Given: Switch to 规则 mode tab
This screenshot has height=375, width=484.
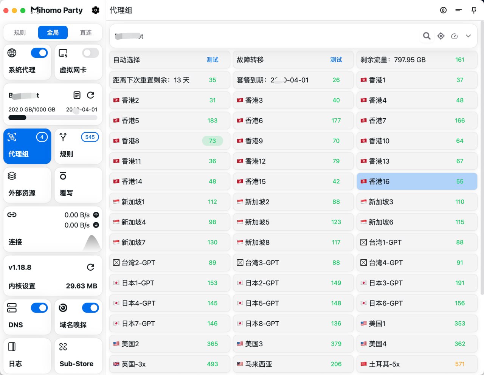Looking at the screenshot, I should click(x=20, y=33).
